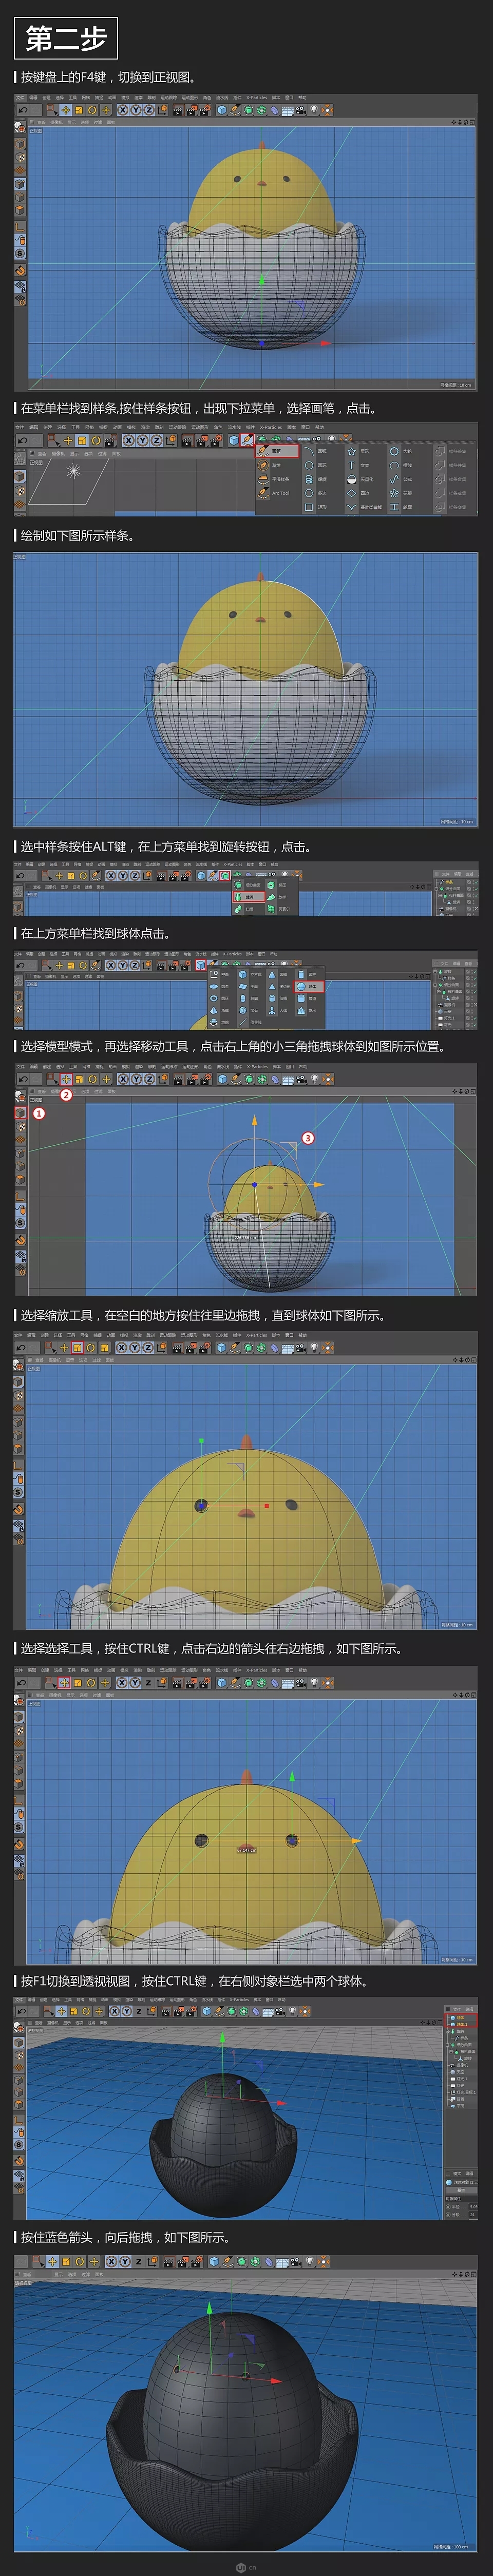The height and width of the screenshot is (2576, 493).
Task: Click the highlighted selection tool in the CTRL-drag step toolbar
Action: coord(64,1682)
